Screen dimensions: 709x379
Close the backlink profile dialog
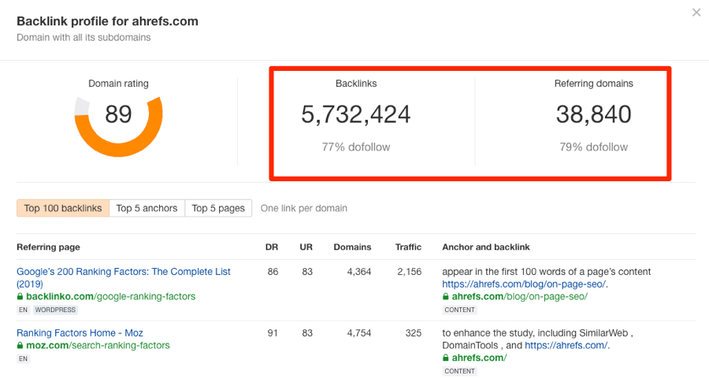pyautogui.click(x=696, y=13)
